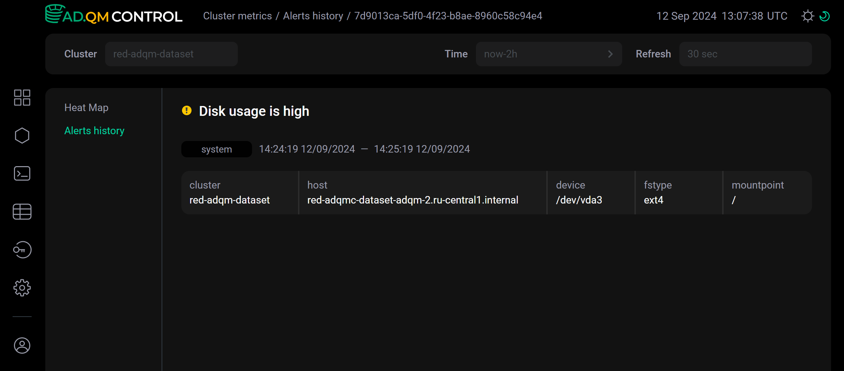Expand the now-2h time range picker
Screen dimensions: 844x371
[x=549, y=54]
